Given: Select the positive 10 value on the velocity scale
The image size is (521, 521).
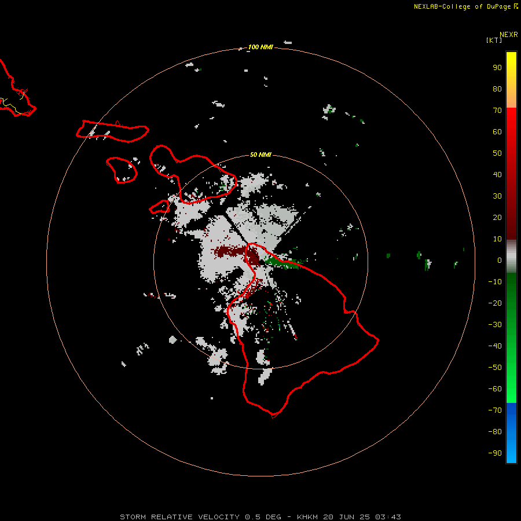Looking at the screenshot, I should [x=497, y=239].
